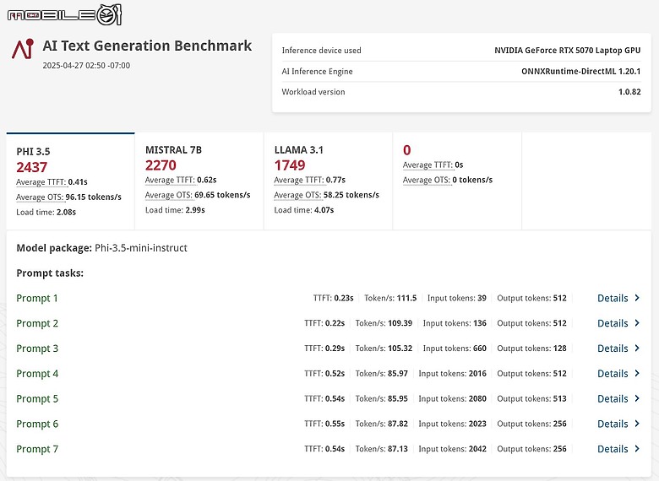Click the MISTRAL 7B score 2270
The height and width of the screenshot is (481, 659).
(161, 165)
